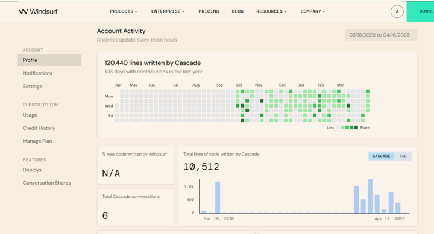Screen dimensions: 434x234
Task: Click the darkest More legend swatch
Action: [x=356, y=128]
